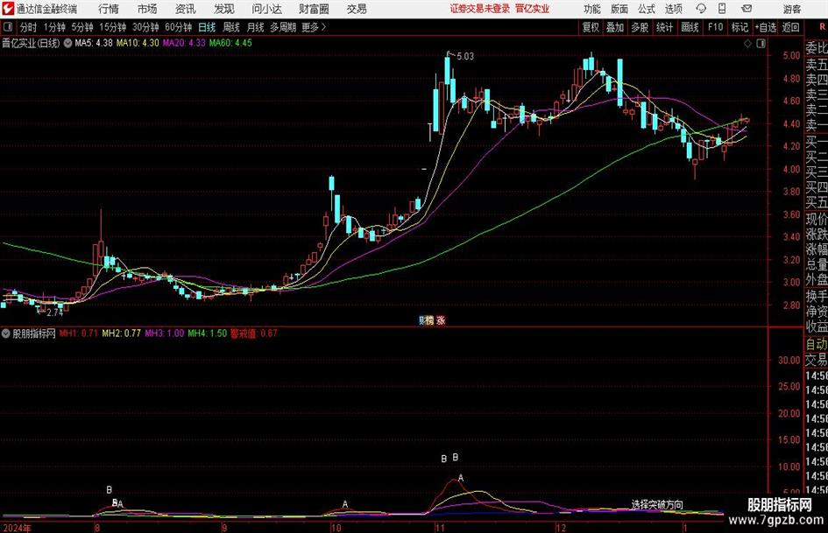828x533 pixels.
Task: Switch to 30分钟 period
Action: [145, 27]
